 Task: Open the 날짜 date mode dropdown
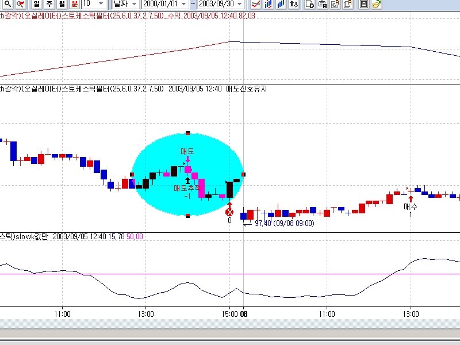tap(133, 3)
